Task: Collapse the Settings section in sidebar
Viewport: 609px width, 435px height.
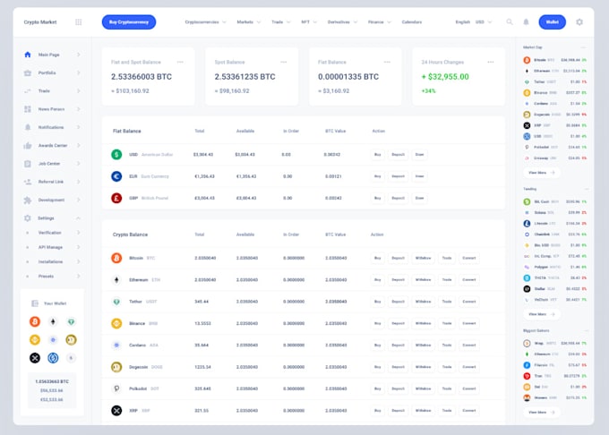Action: pos(78,218)
